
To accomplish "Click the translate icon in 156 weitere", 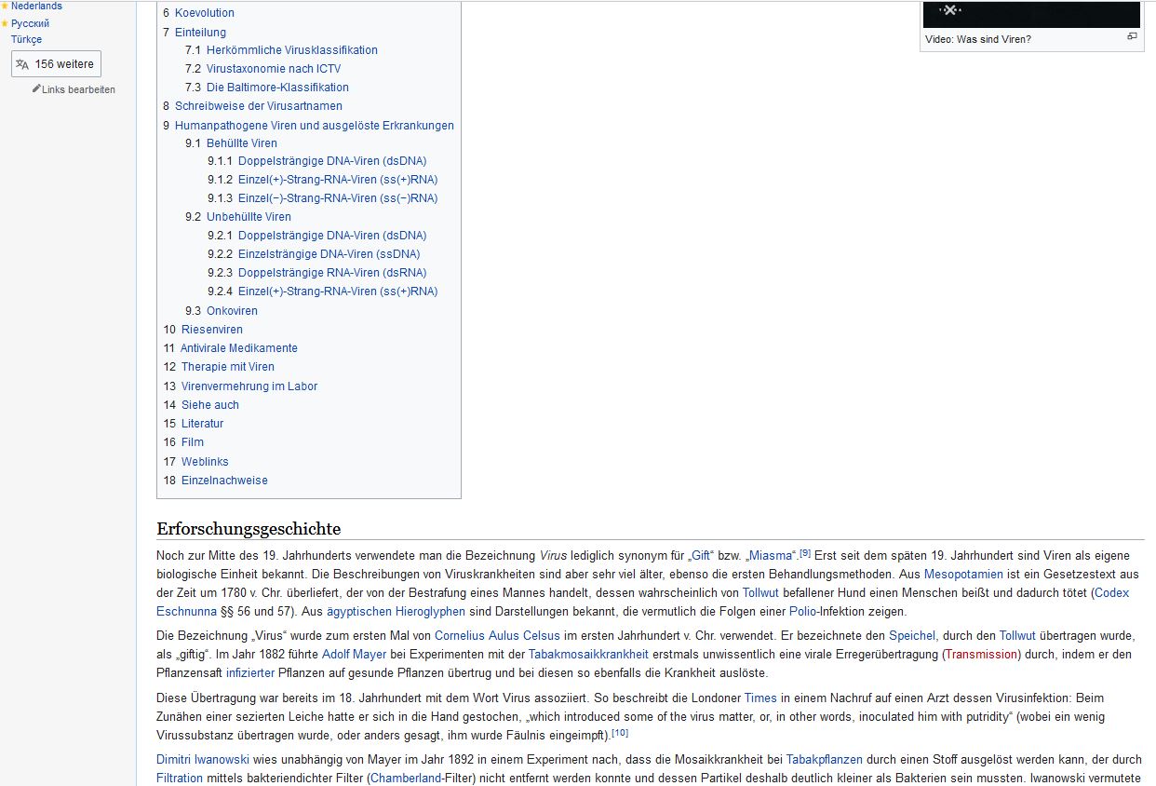I will [22, 64].
